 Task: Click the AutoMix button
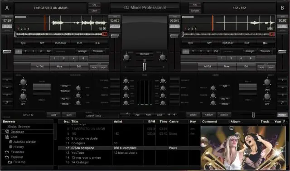pyautogui.click(x=224, y=115)
